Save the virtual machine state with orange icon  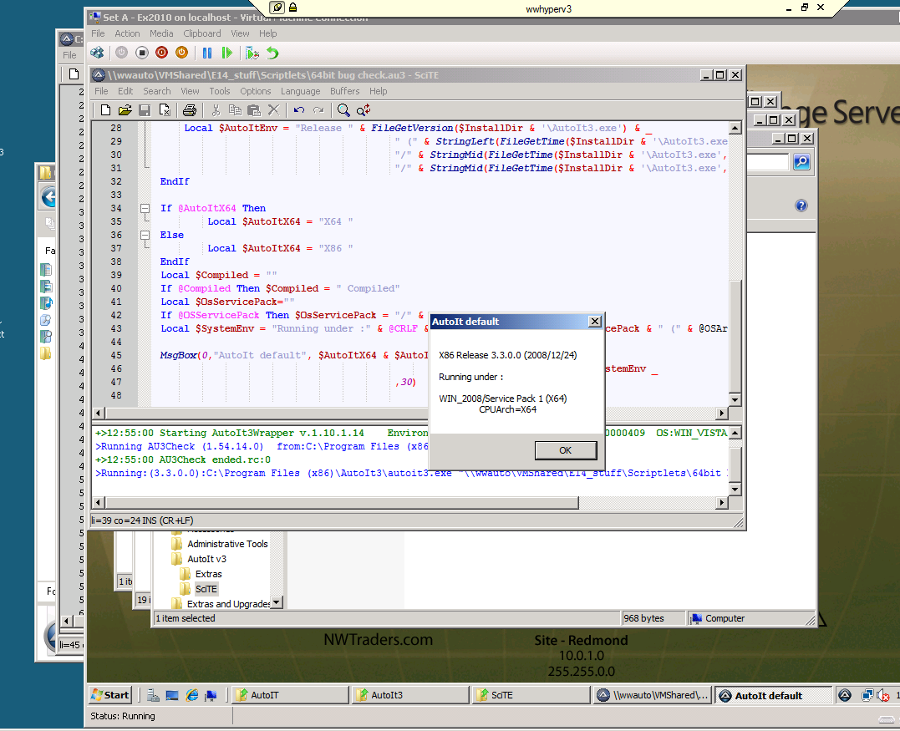point(181,53)
